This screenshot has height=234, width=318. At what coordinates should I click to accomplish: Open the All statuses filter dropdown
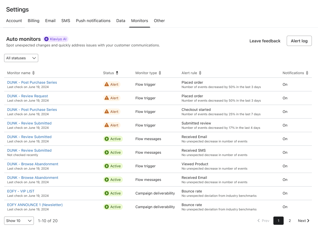pos(21,58)
